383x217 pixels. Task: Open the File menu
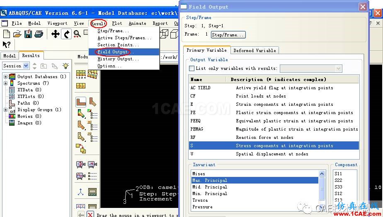pyautogui.click(x=17, y=24)
